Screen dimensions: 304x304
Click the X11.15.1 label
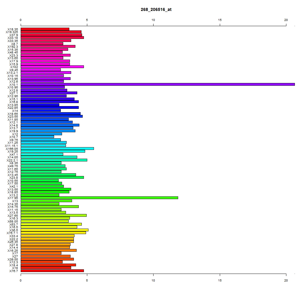(11, 146)
